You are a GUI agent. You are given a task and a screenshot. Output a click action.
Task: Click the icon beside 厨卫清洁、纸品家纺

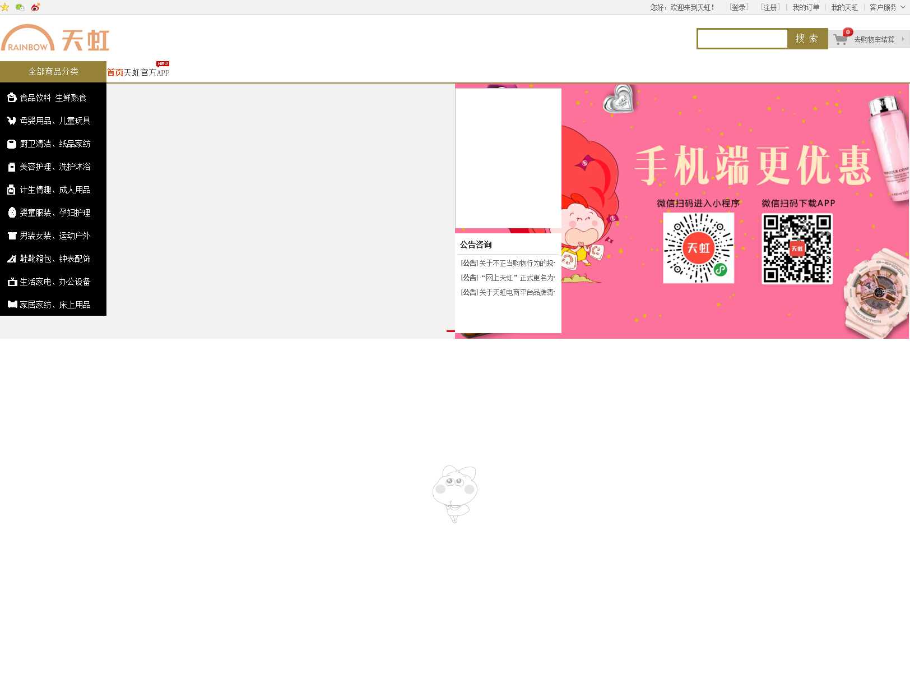(11, 144)
